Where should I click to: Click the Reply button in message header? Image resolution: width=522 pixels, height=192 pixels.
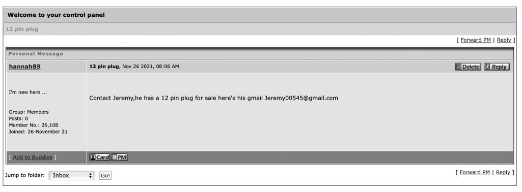(x=497, y=67)
